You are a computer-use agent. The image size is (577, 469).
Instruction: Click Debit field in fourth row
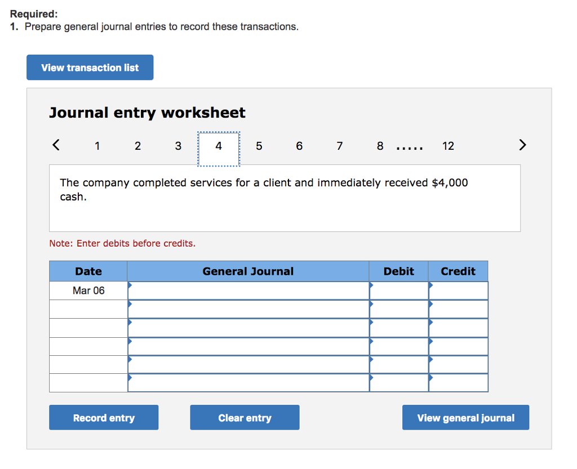click(399, 346)
